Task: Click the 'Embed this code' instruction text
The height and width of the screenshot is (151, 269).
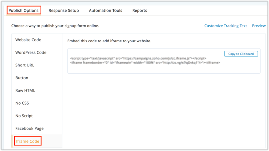Action: (109, 41)
